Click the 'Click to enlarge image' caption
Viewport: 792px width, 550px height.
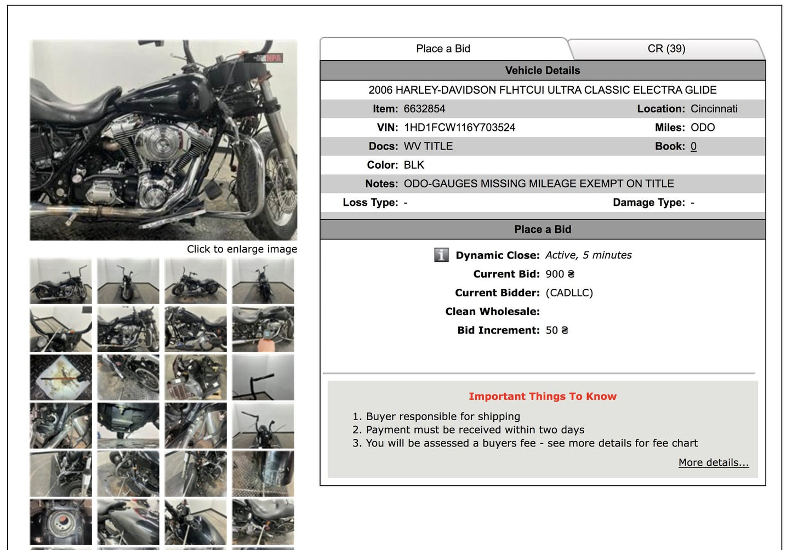pyautogui.click(x=242, y=249)
